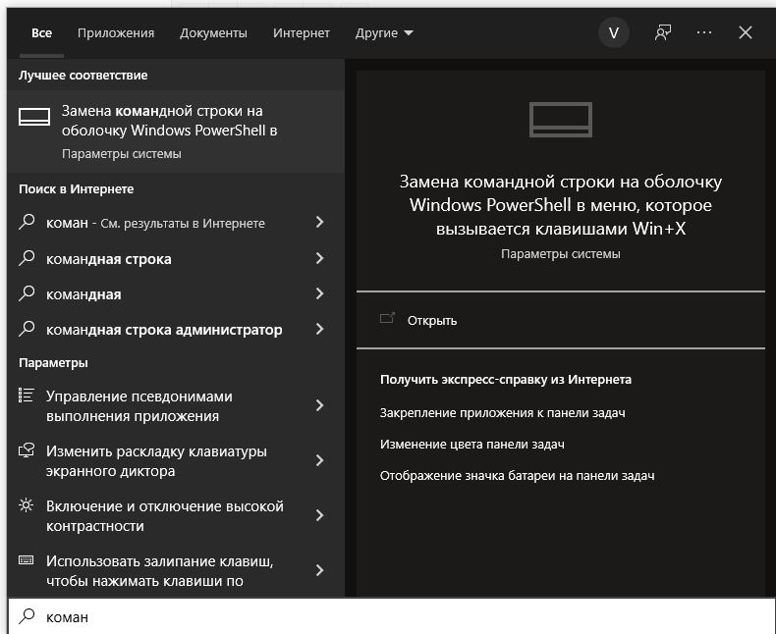Click list icon for Управление псевдонимами setting
Viewport: 776px width, 634px height.
27,396
